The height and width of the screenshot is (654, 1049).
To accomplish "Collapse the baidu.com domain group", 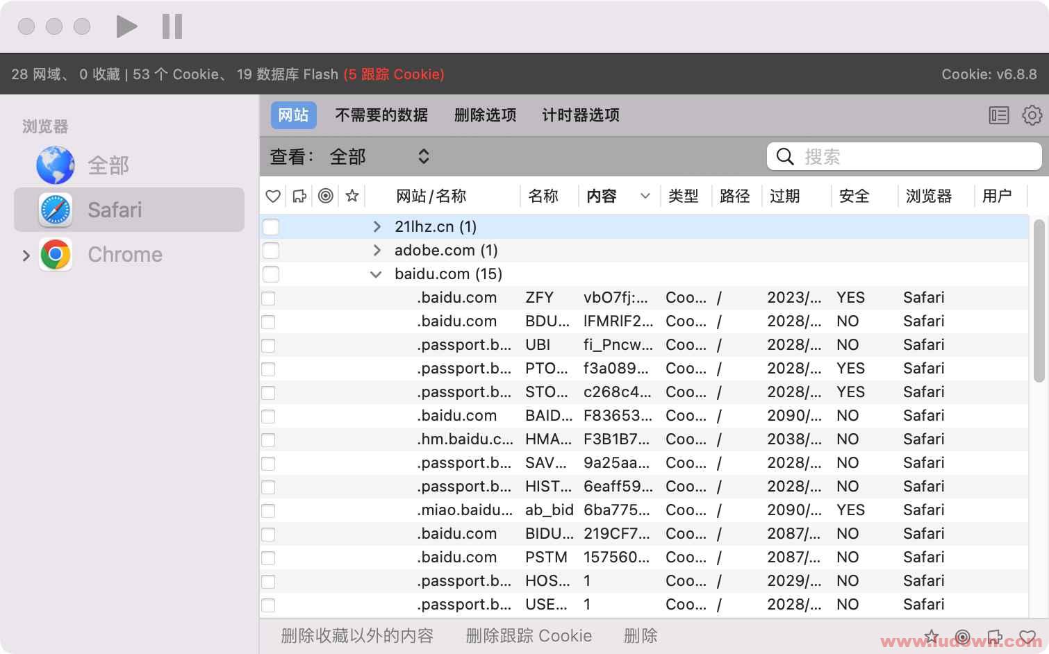I will point(376,274).
